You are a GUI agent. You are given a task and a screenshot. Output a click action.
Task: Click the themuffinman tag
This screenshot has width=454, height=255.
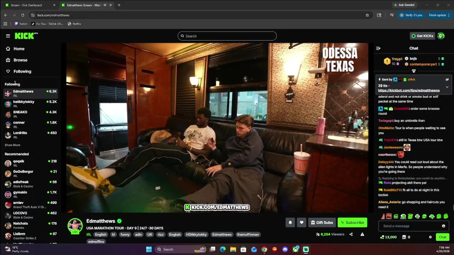tap(248, 234)
